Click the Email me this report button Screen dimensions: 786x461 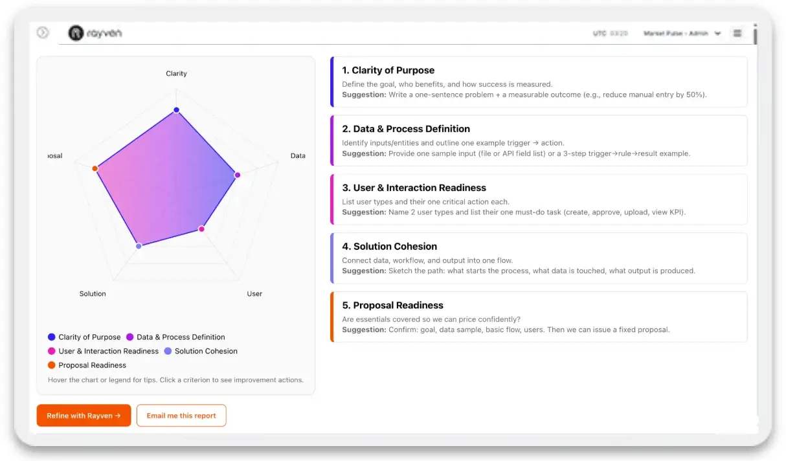coord(181,415)
